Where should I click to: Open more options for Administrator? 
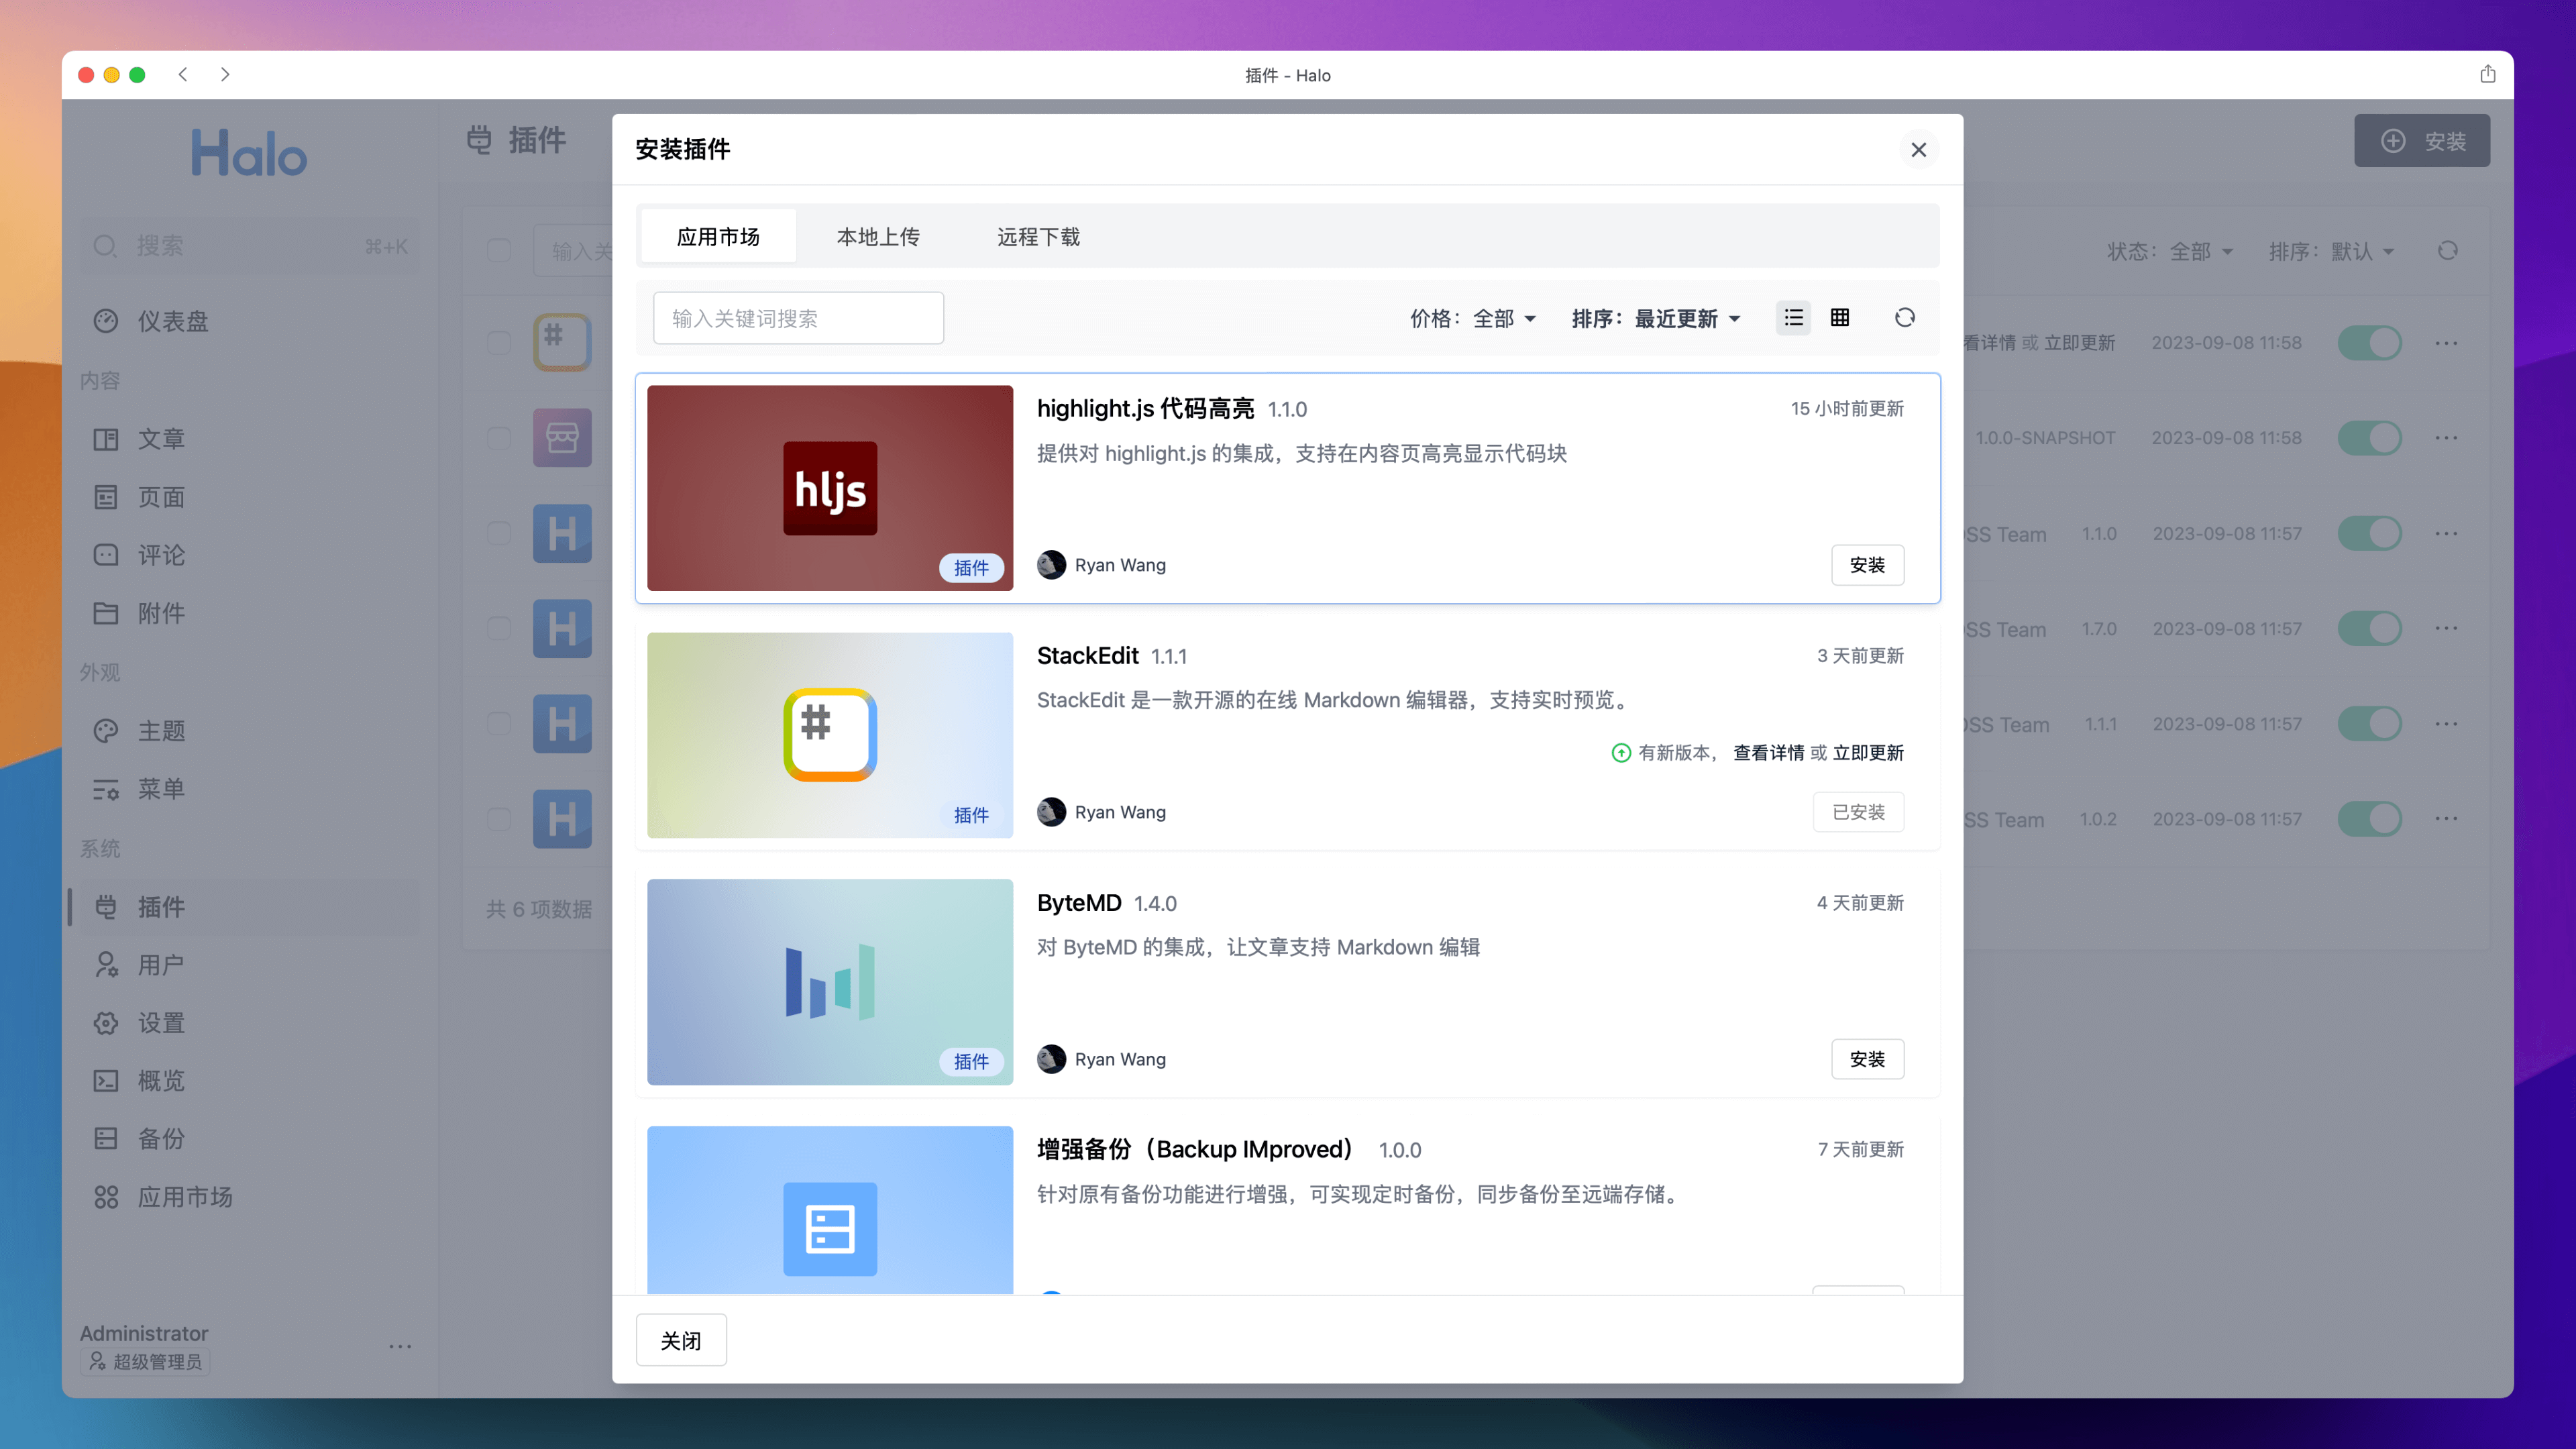click(x=400, y=1347)
